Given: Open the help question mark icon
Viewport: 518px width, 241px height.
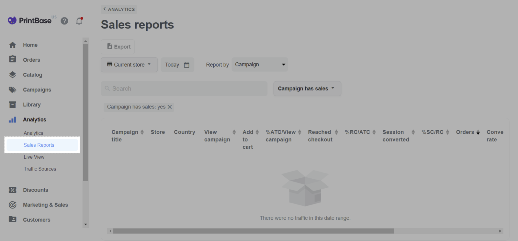Looking at the screenshot, I should click(64, 21).
